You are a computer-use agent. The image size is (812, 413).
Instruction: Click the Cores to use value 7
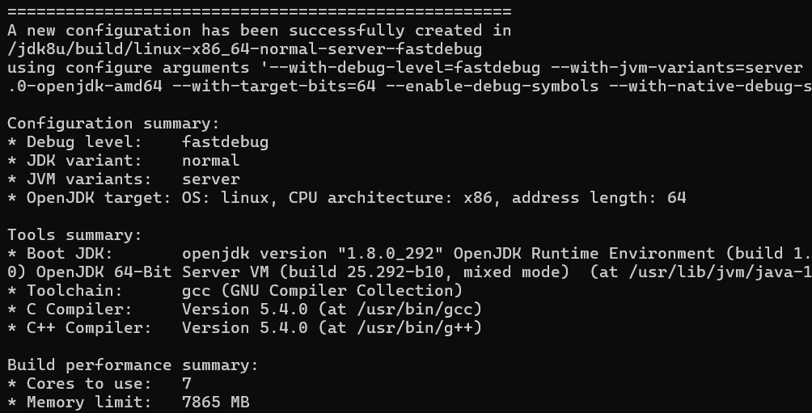pos(187,383)
